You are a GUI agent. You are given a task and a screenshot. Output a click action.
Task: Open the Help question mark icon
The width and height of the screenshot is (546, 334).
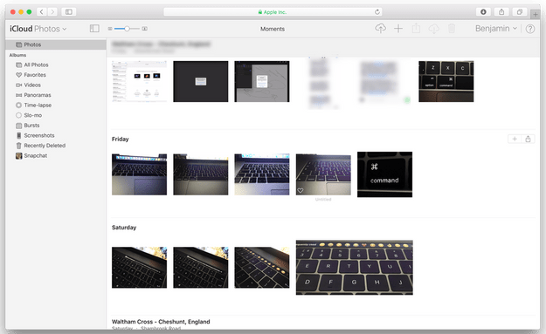tap(530, 29)
